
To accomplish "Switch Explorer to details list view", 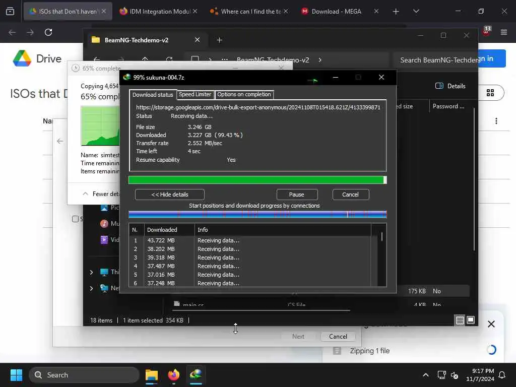I will coord(460,320).
